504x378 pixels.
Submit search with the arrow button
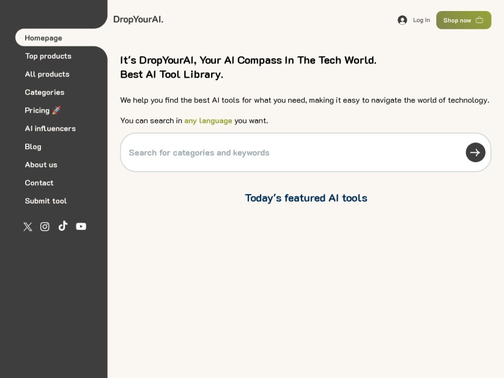(x=476, y=152)
